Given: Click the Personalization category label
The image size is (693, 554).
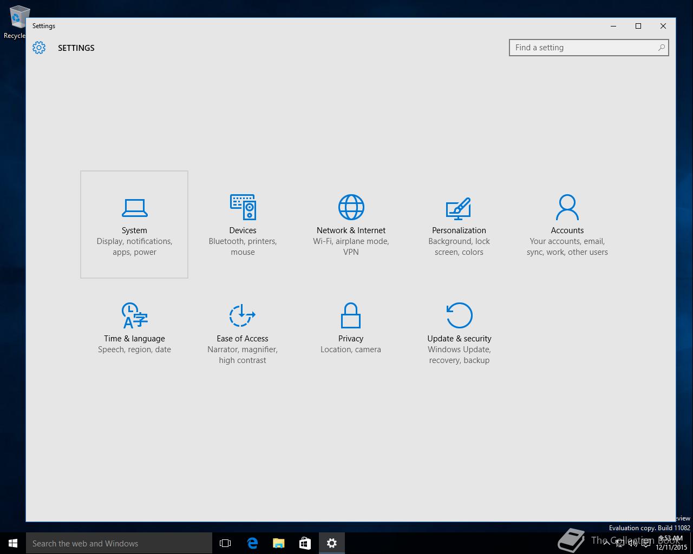Looking at the screenshot, I should [459, 230].
